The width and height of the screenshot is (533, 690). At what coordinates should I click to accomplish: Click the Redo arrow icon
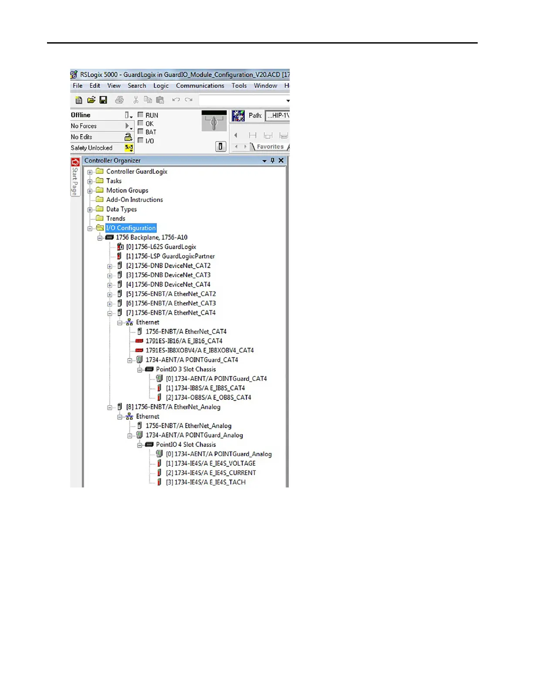coord(189,100)
